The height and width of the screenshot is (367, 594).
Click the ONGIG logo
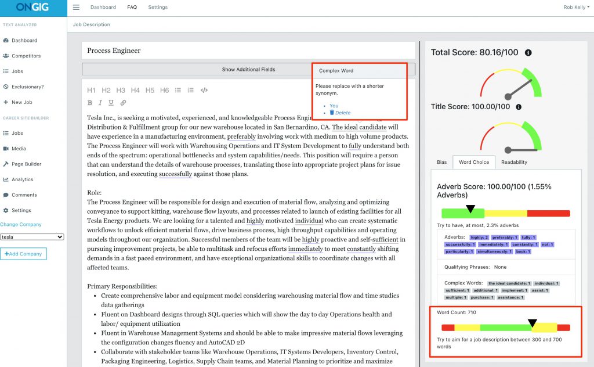[x=32, y=7]
